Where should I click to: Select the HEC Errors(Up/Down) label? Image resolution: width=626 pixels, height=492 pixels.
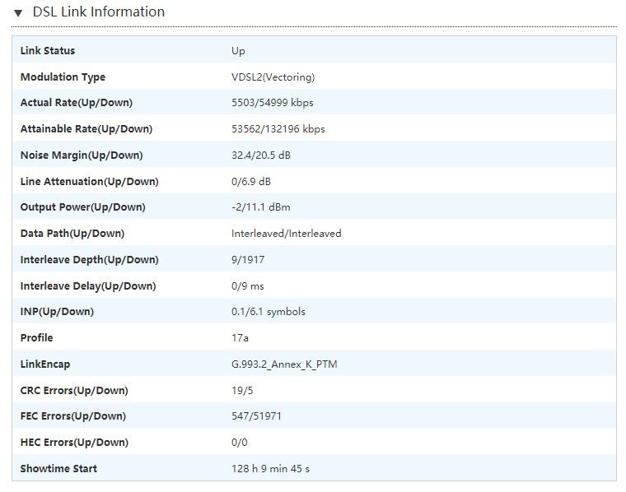[x=74, y=442]
